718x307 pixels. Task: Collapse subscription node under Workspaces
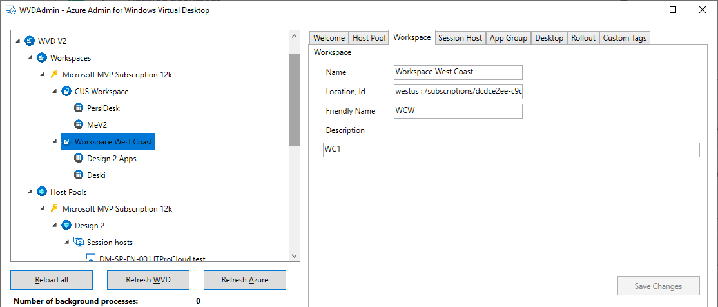point(43,75)
